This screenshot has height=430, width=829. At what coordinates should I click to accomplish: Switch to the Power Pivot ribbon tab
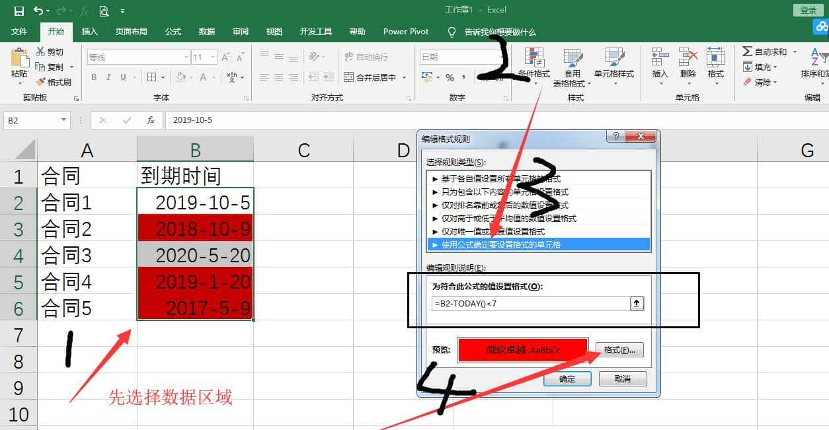tap(405, 31)
